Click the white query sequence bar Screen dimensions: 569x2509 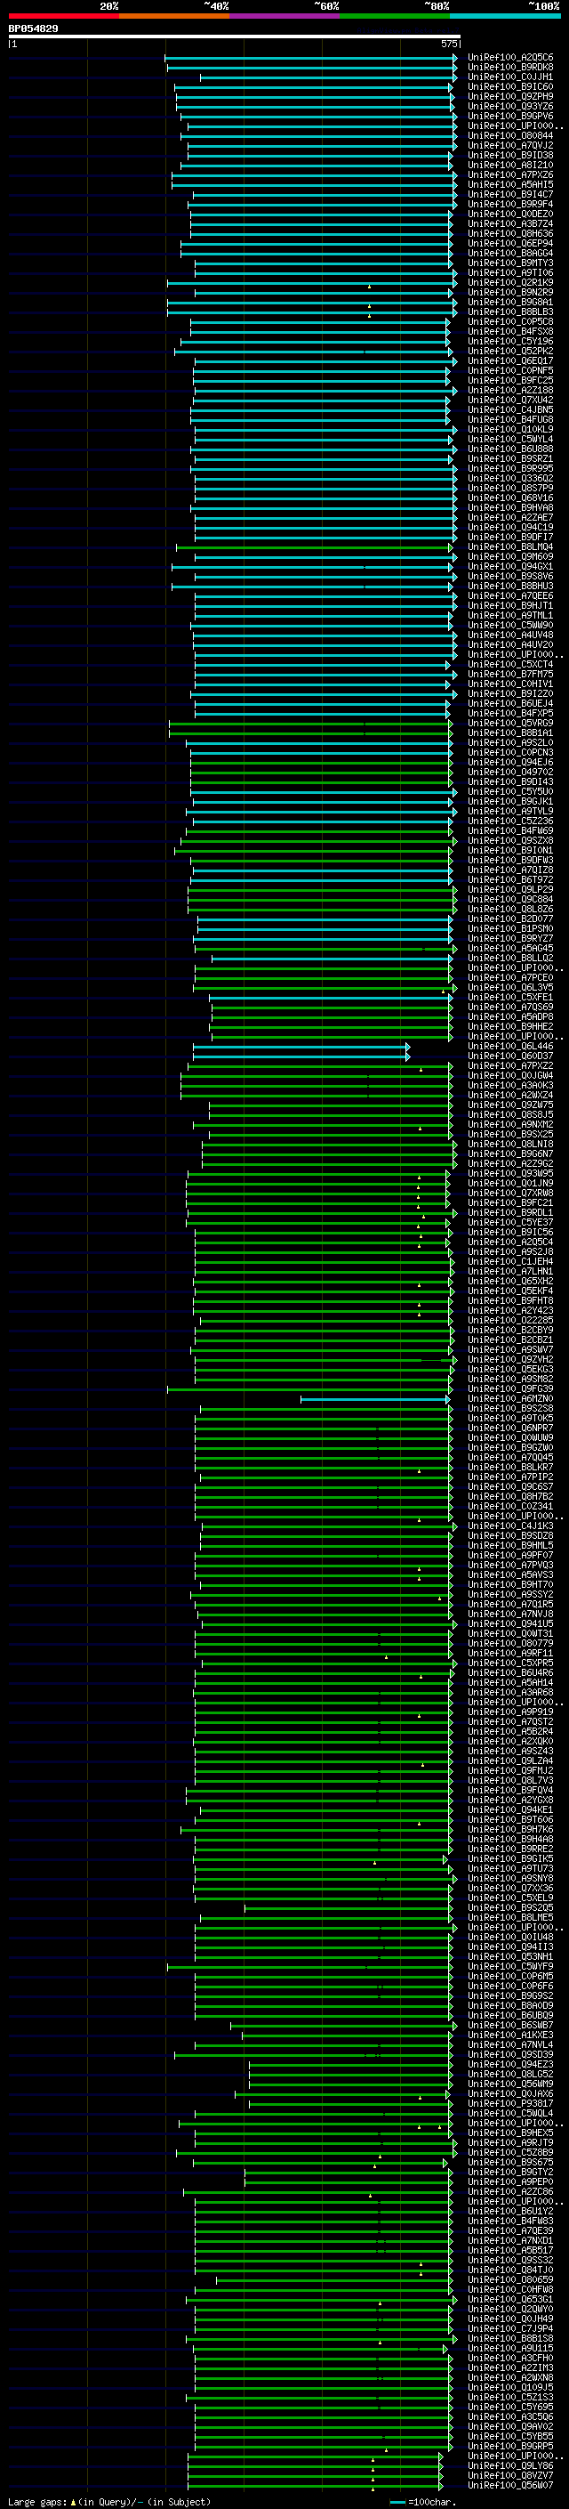click(x=235, y=36)
